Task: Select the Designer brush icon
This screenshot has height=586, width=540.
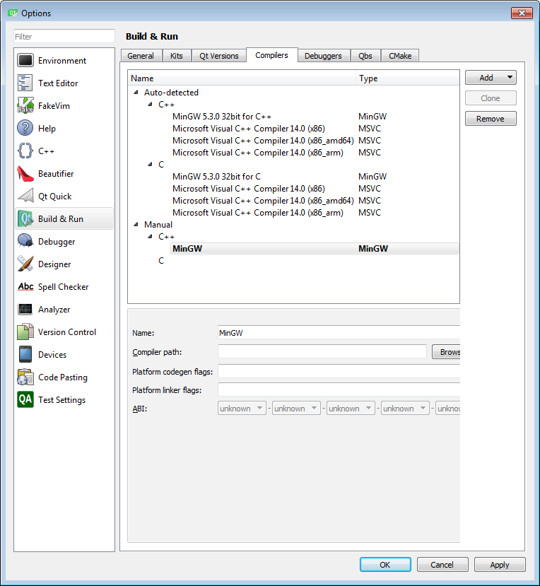Action: [x=25, y=264]
